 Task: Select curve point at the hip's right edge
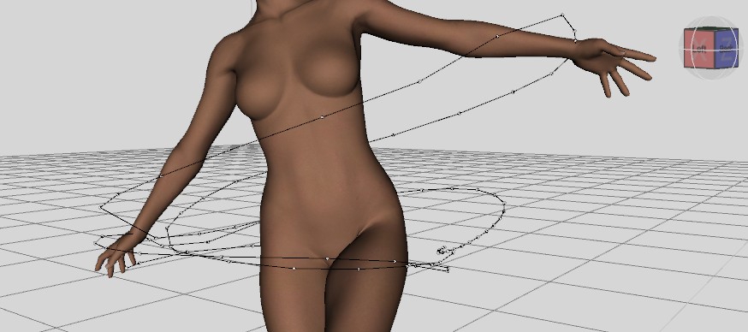[x=395, y=261]
